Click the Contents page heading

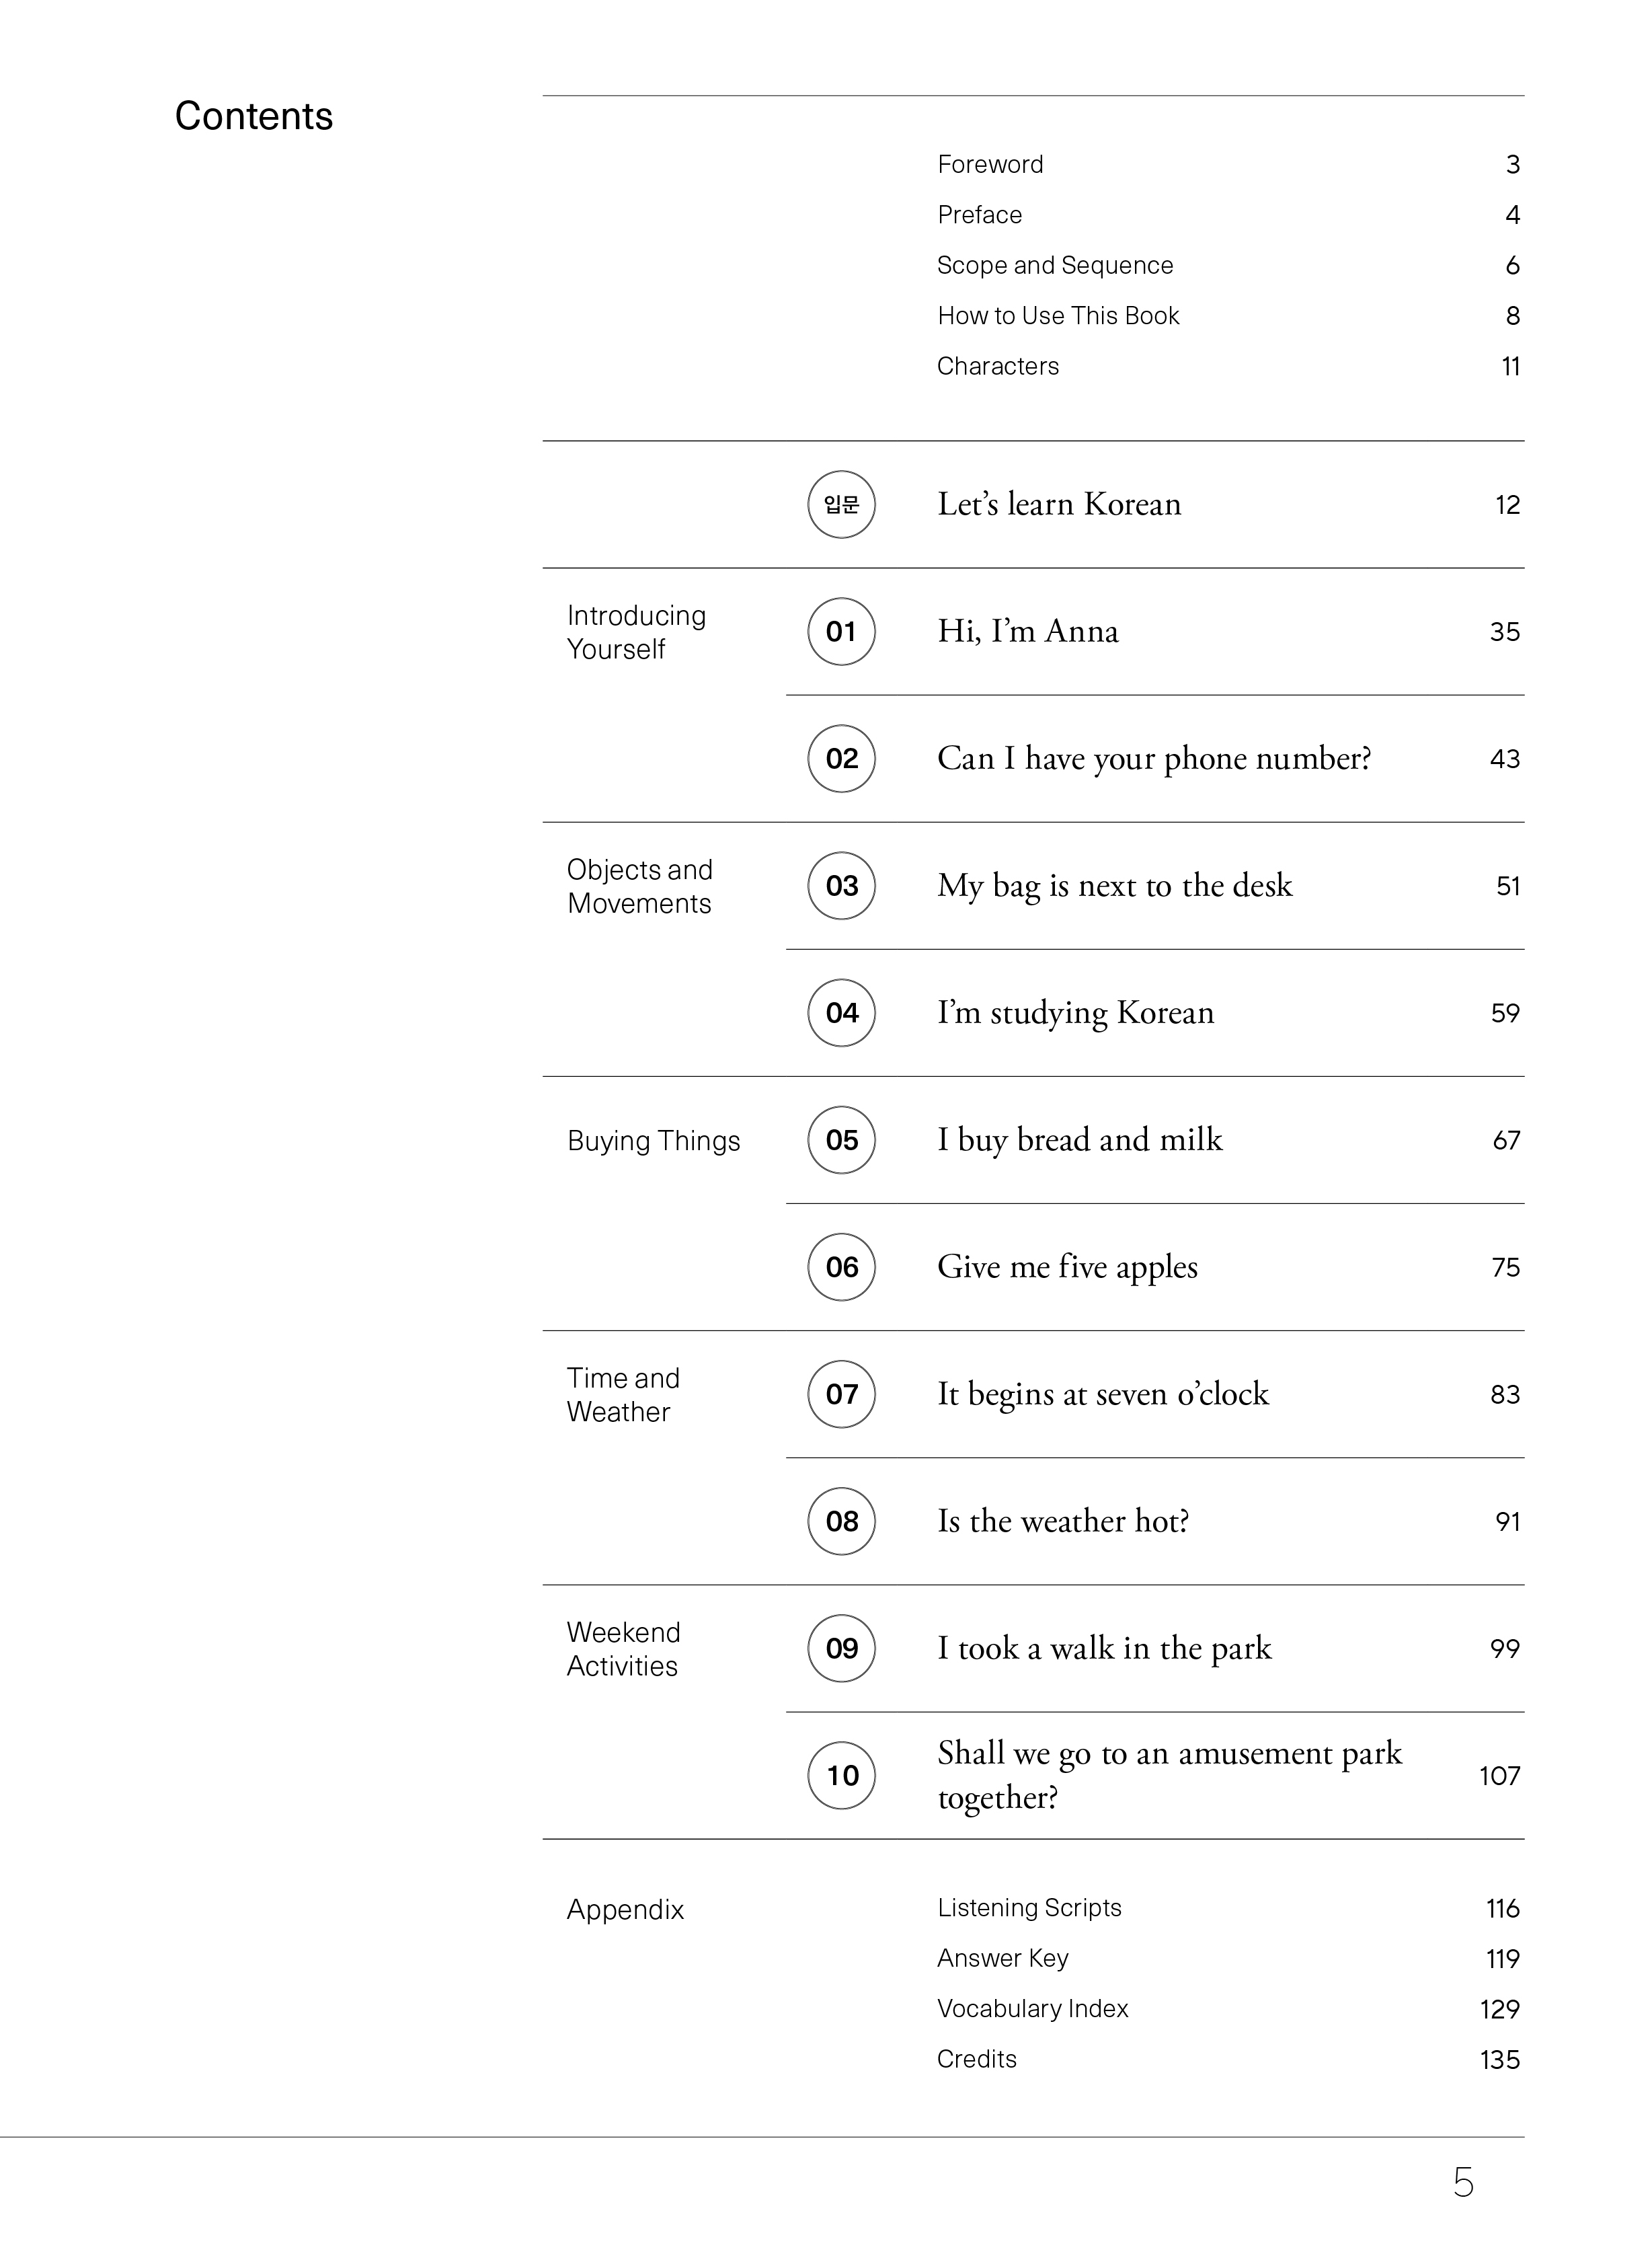[x=253, y=116]
